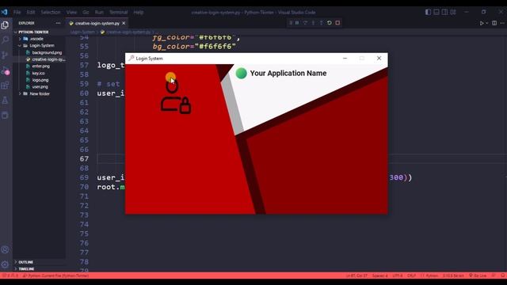Step over in debug toolbar
The height and width of the screenshot is (285, 507).
coord(305,23)
